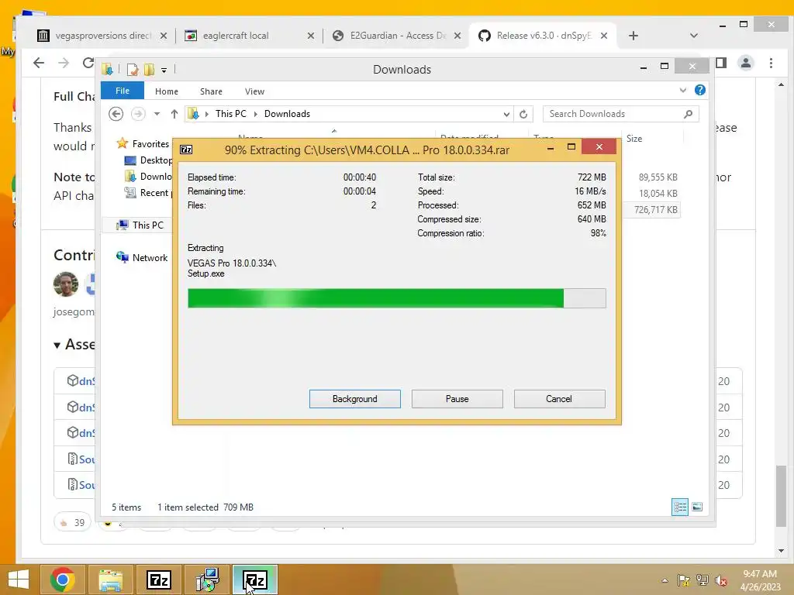This screenshot has width=794, height=595.
Task: Collapse the Assets section on GitHub
Action: coord(57,345)
